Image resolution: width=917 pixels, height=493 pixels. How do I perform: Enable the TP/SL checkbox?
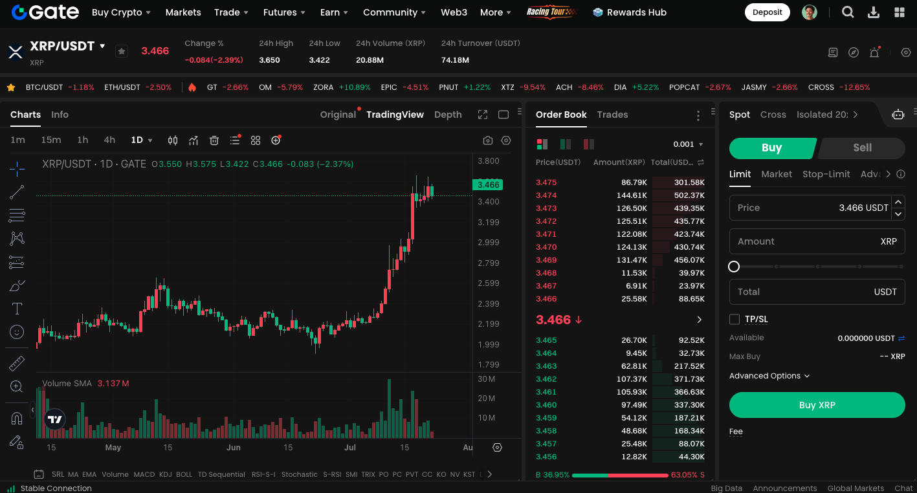pyautogui.click(x=735, y=319)
